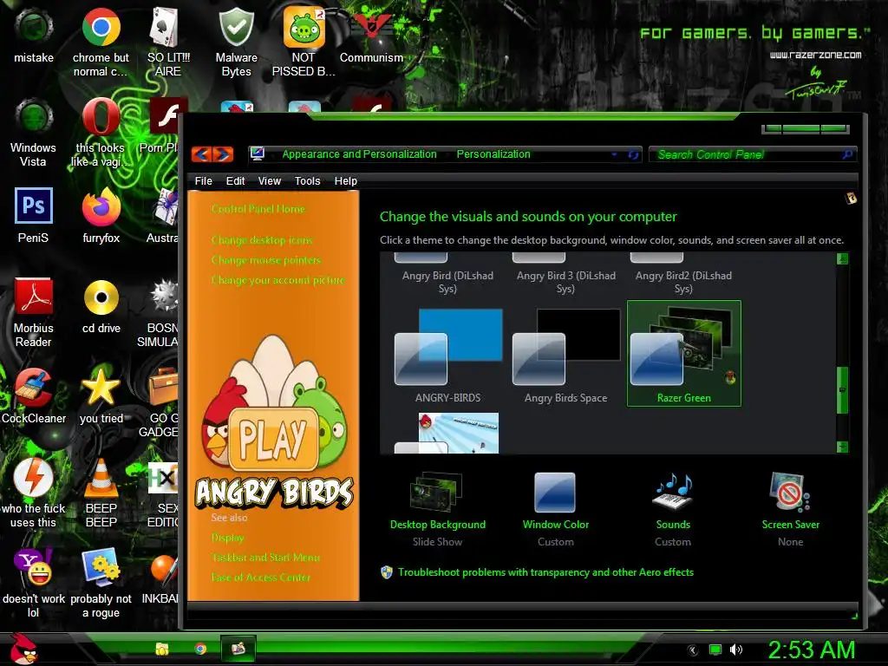Image resolution: width=888 pixels, height=666 pixels.
Task: Click the 2:53 AM taskbar clock
Action: coord(811,650)
